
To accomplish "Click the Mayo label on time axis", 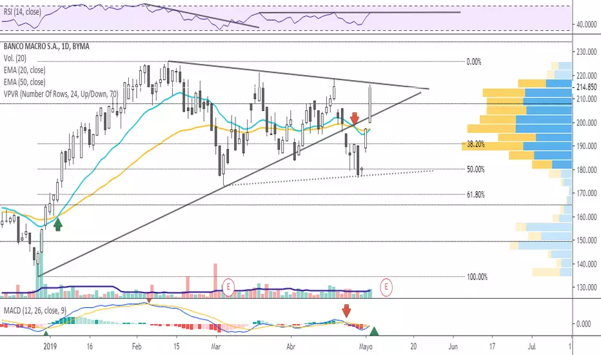I will (366, 347).
